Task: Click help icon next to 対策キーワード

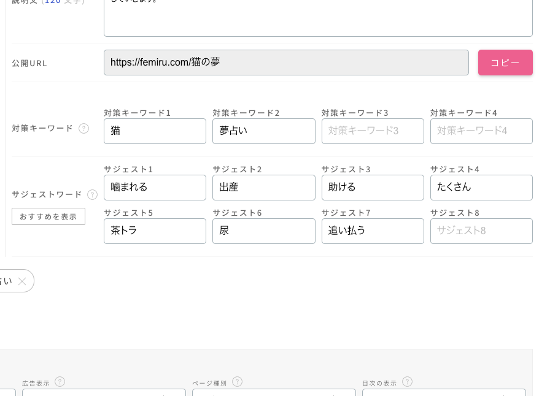Action: (84, 128)
